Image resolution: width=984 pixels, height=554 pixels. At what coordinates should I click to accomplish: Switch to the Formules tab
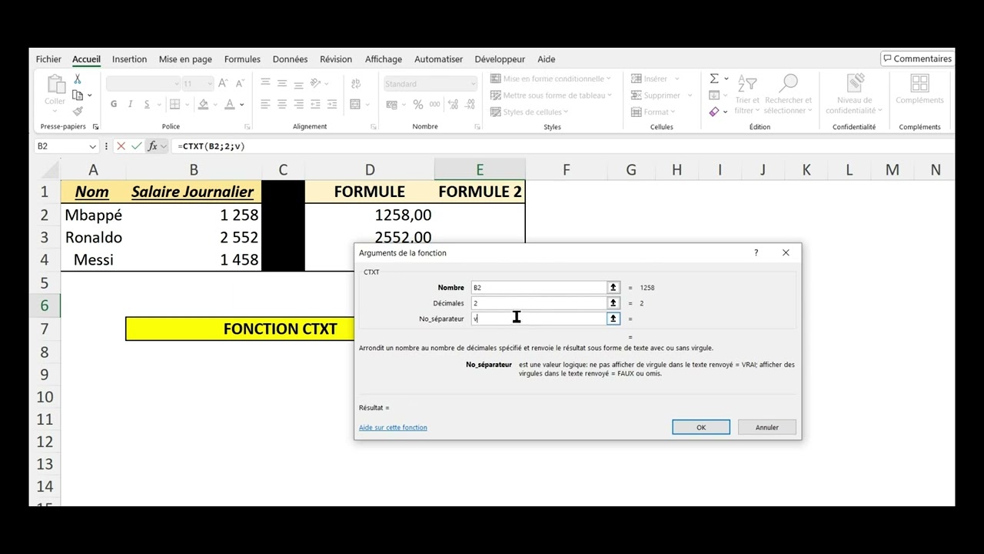pos(242,59)
